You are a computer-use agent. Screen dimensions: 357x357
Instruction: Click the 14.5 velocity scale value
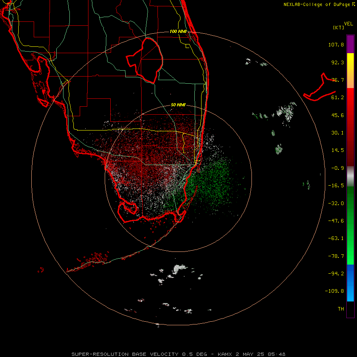[x=338, y=150]
